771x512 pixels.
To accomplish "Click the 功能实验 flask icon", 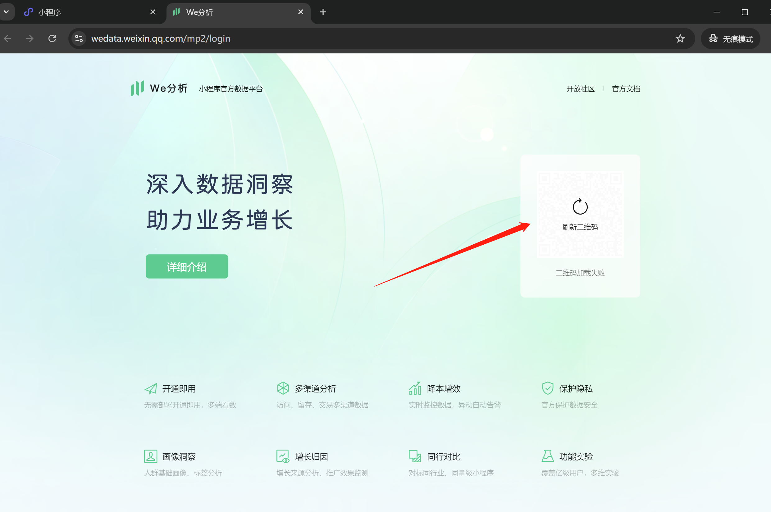I will pyautogui.click(x=548, y=456).
